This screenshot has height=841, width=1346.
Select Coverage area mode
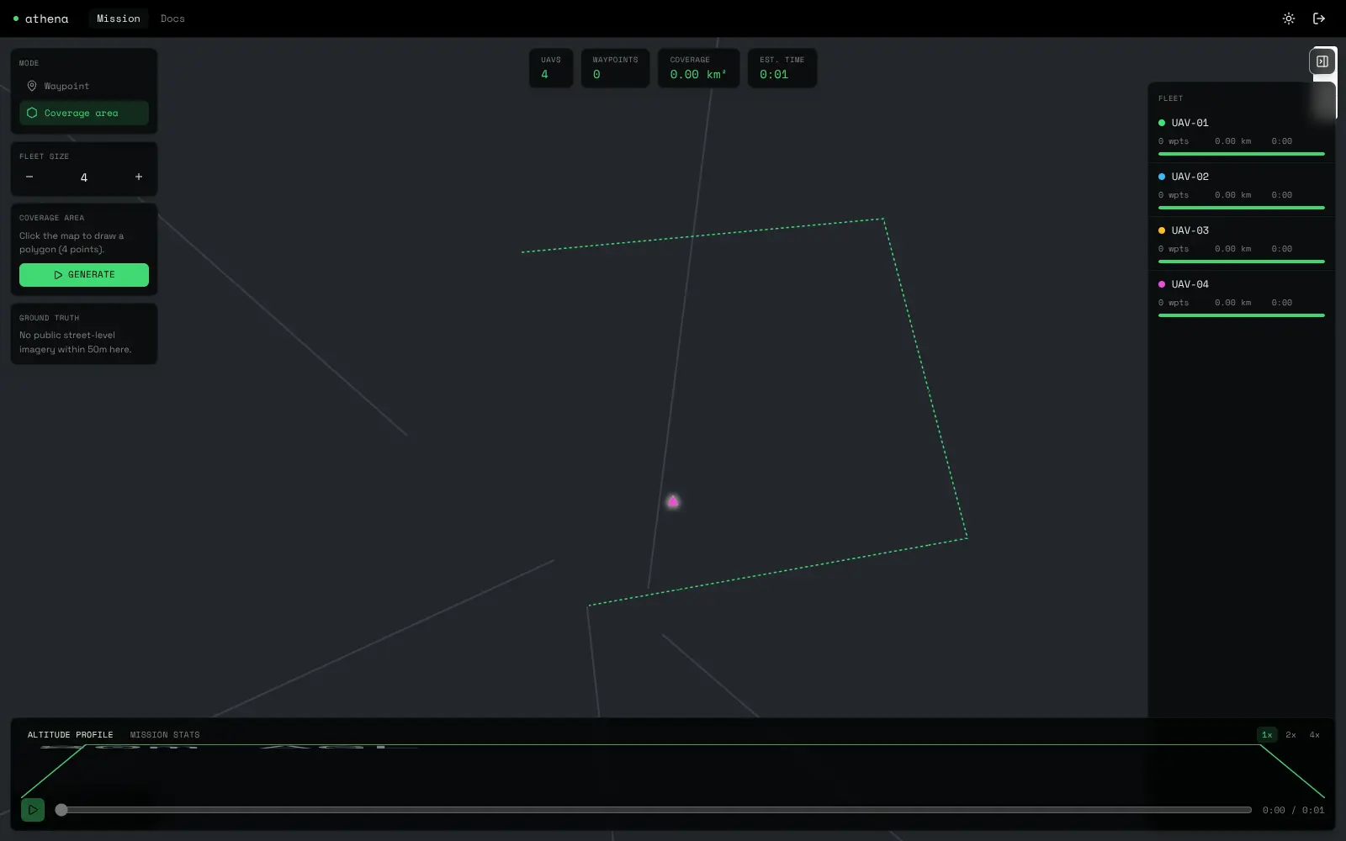click(84, 113)
